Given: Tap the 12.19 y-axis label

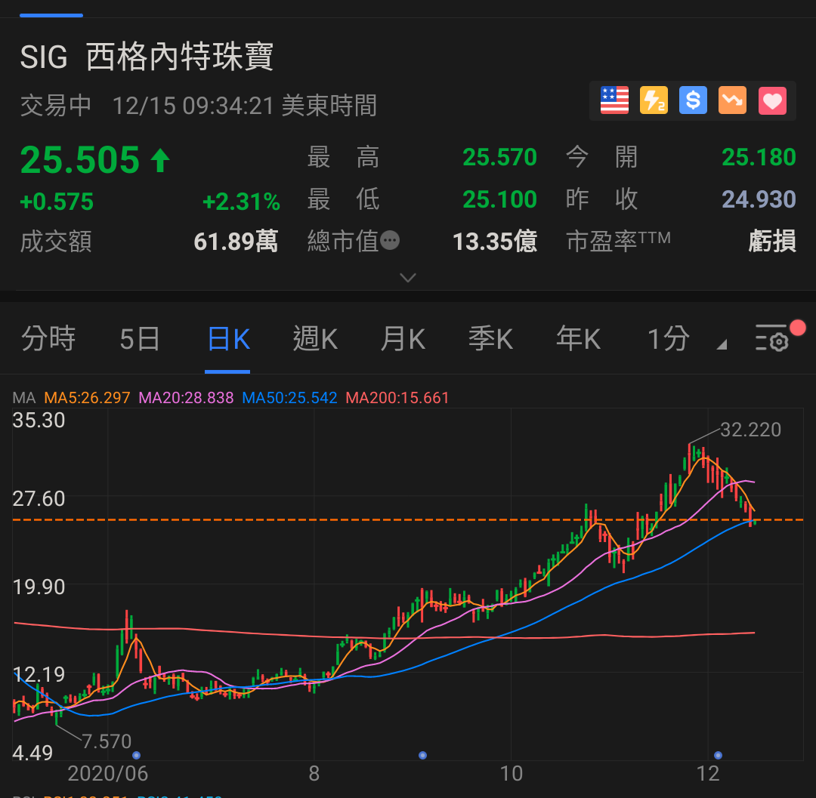Looking at the screenshot, I should (39, 674).
